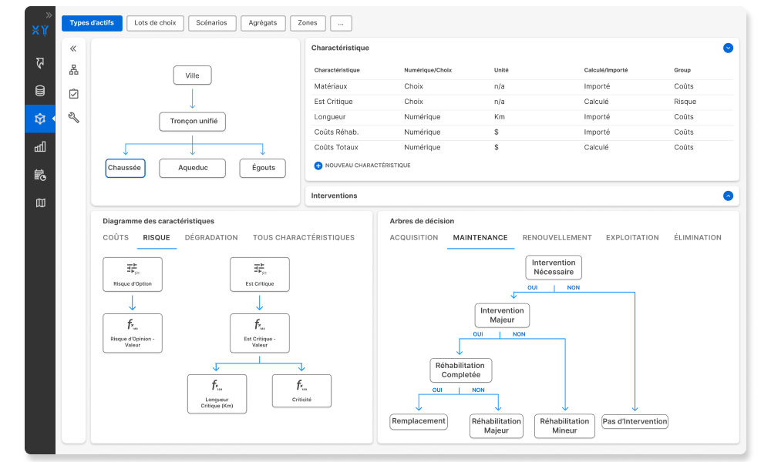Click the Coûts Réhab. row name
The height and width of the screenshot is (462, 771).
[x=336, y=132]
